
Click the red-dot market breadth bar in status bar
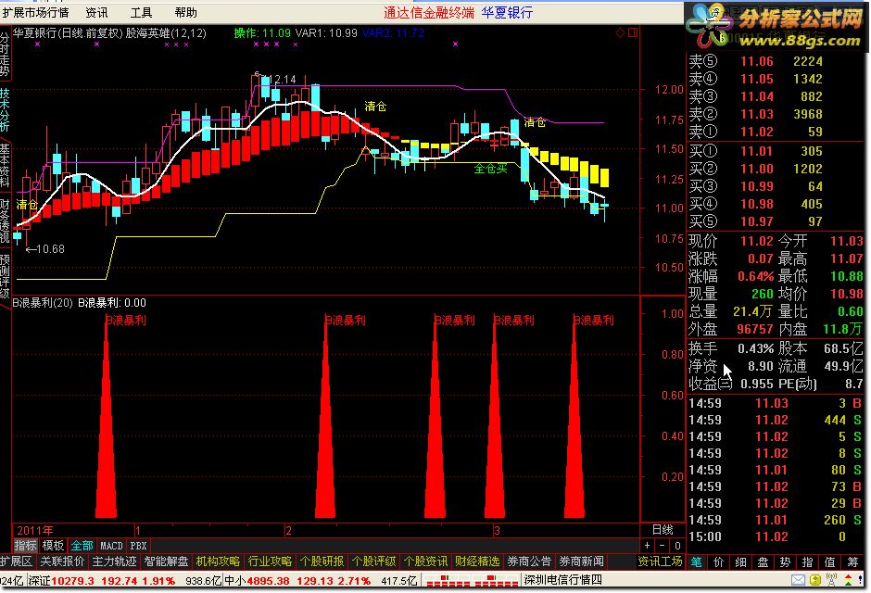[471, 581]
